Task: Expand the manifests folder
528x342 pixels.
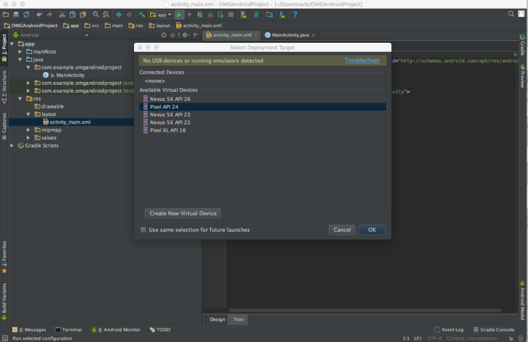Action: pyautogui.click(x=21, y=52)
